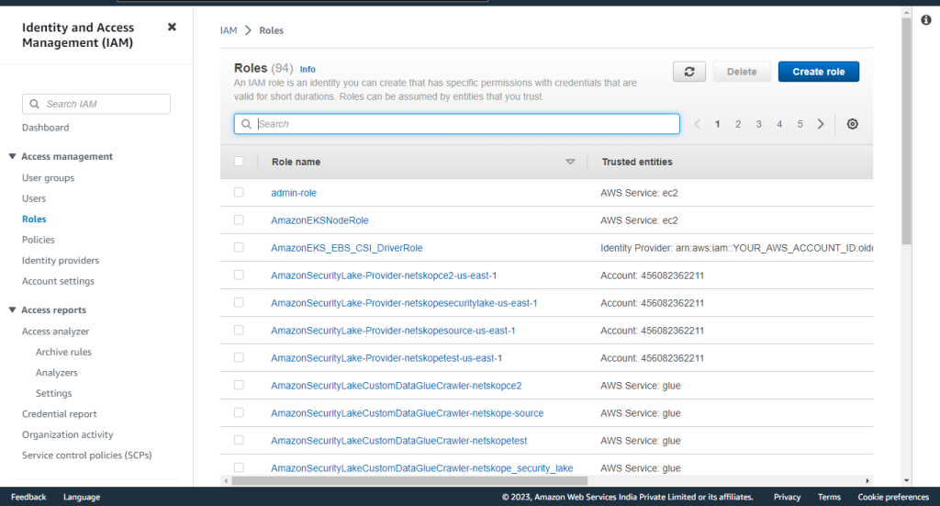Image resolution: width=940 pixels, height=506 pixels.
Task: Toggle the select-all roles checkbox
Action: click(x=240, y=162)
